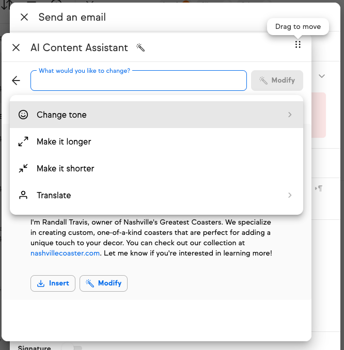Viewport: 344px width, 350px height.
Task: Click the person icon next to Translate
Action: [23, 195]
